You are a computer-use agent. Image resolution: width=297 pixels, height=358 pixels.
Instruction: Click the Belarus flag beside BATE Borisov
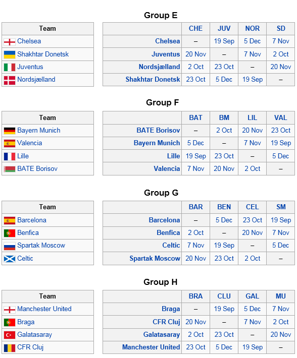tap(10, 169)
